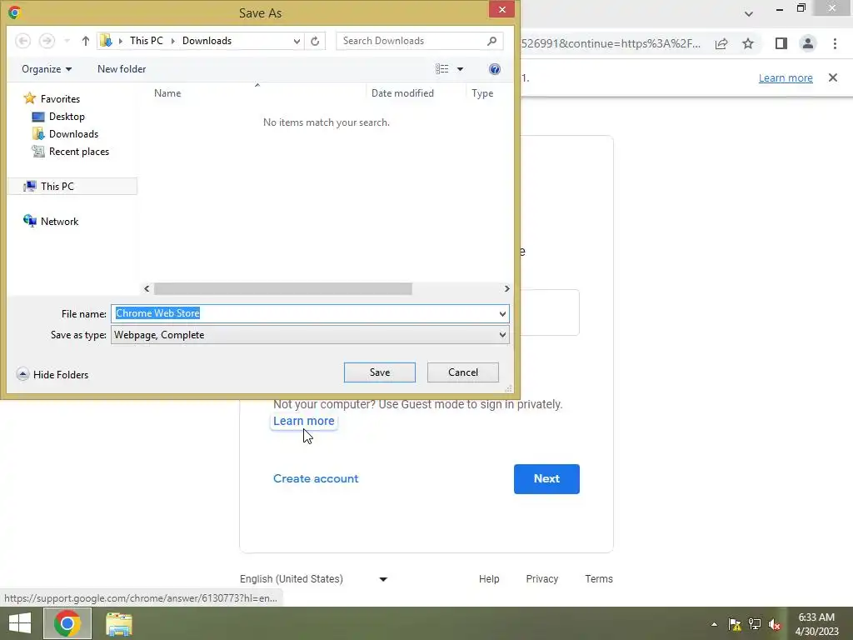Image resolution: width=853 pixels, height=640 pixels.
Task: Show hidden system tray icons
Action: click(x=714, y=624)
